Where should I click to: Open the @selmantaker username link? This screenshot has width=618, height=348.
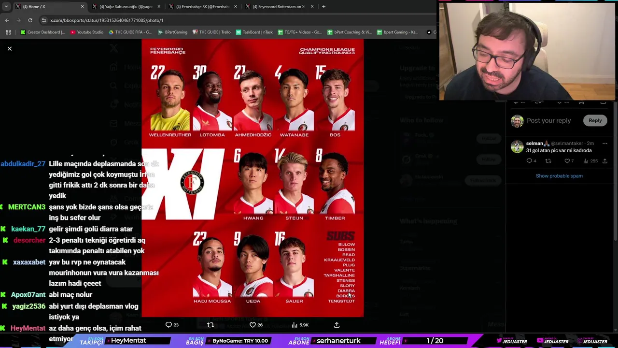[x=566, y=144]
